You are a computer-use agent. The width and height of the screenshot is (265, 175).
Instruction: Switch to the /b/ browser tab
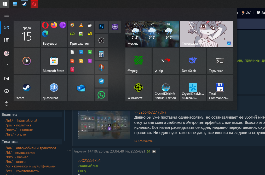point(247,13)
